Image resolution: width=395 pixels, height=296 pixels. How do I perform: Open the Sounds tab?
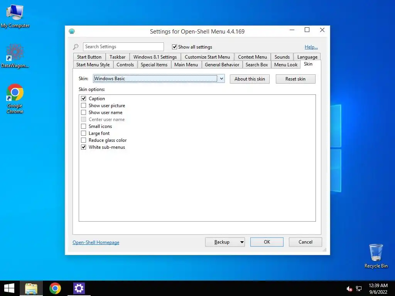pos(282,57)
